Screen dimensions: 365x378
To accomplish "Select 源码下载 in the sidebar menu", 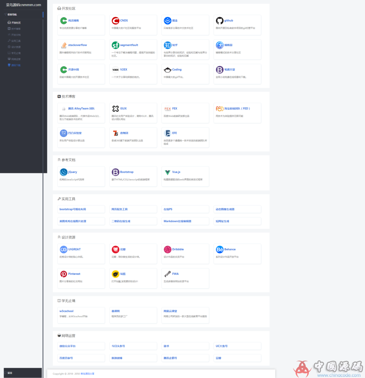I will point(16,65).
